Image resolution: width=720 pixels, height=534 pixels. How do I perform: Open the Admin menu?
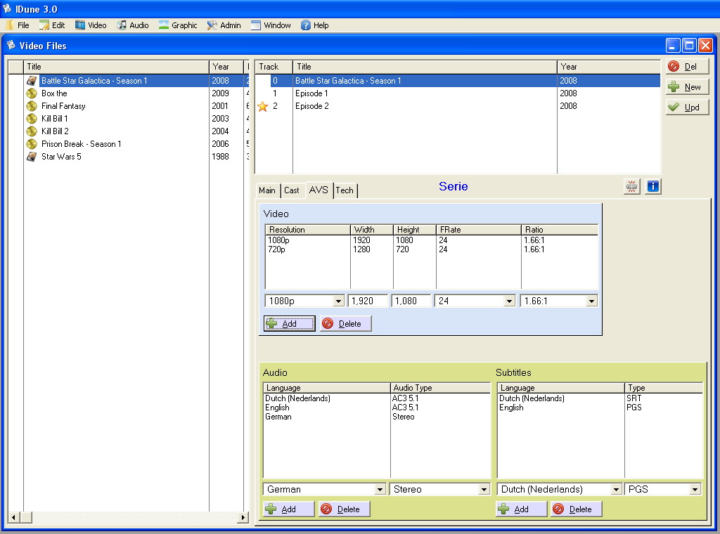click(x=224, y=25)
